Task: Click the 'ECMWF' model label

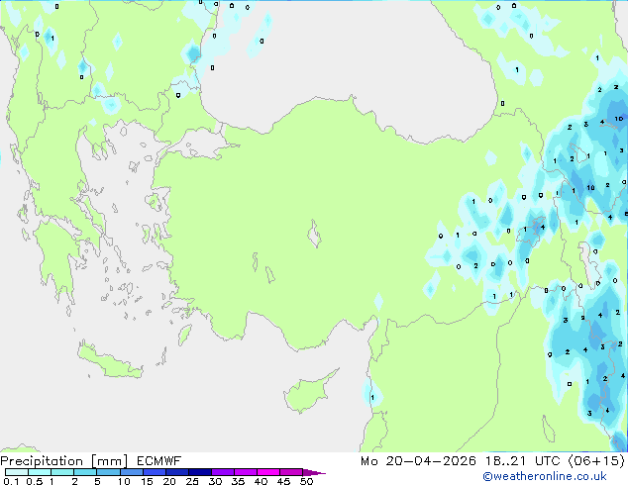Action: (159, 461)
